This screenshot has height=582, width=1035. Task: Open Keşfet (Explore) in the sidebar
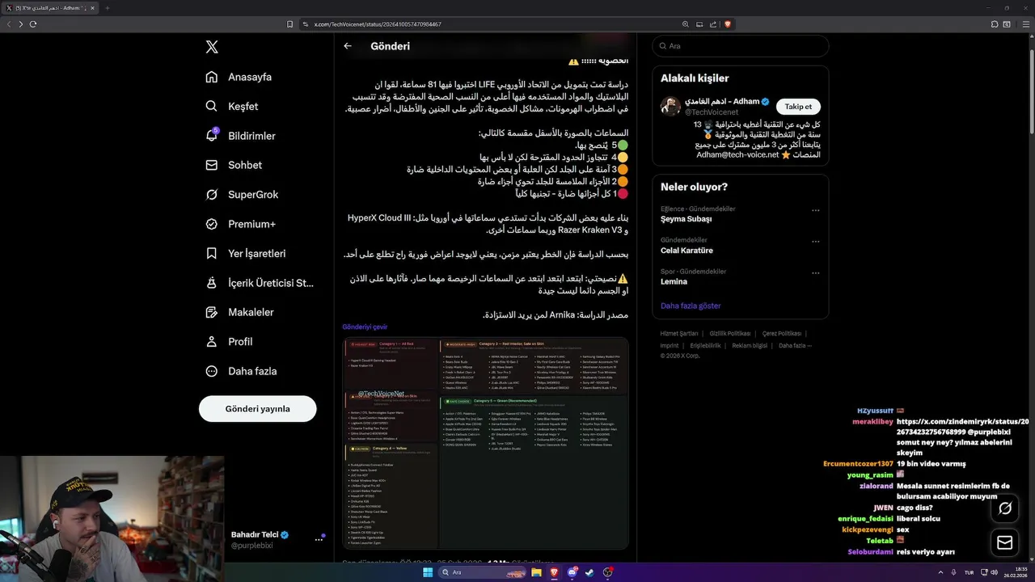pyautogui.click(x=232, y=106)
